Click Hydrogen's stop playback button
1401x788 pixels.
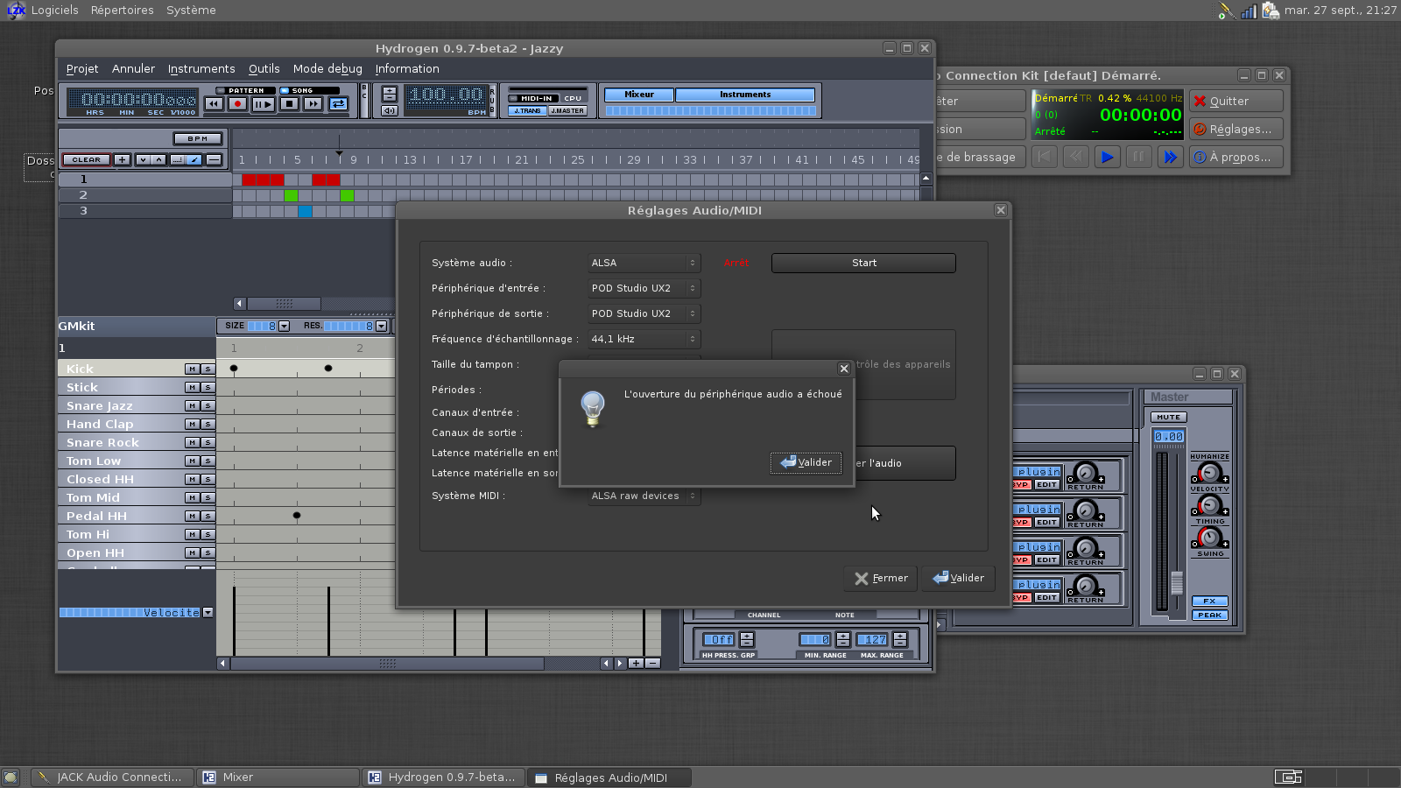point(288,104)
